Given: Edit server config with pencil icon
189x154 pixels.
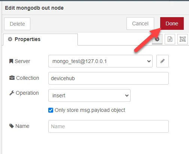Looking at the screenshot, I should [x=162, y=61].
